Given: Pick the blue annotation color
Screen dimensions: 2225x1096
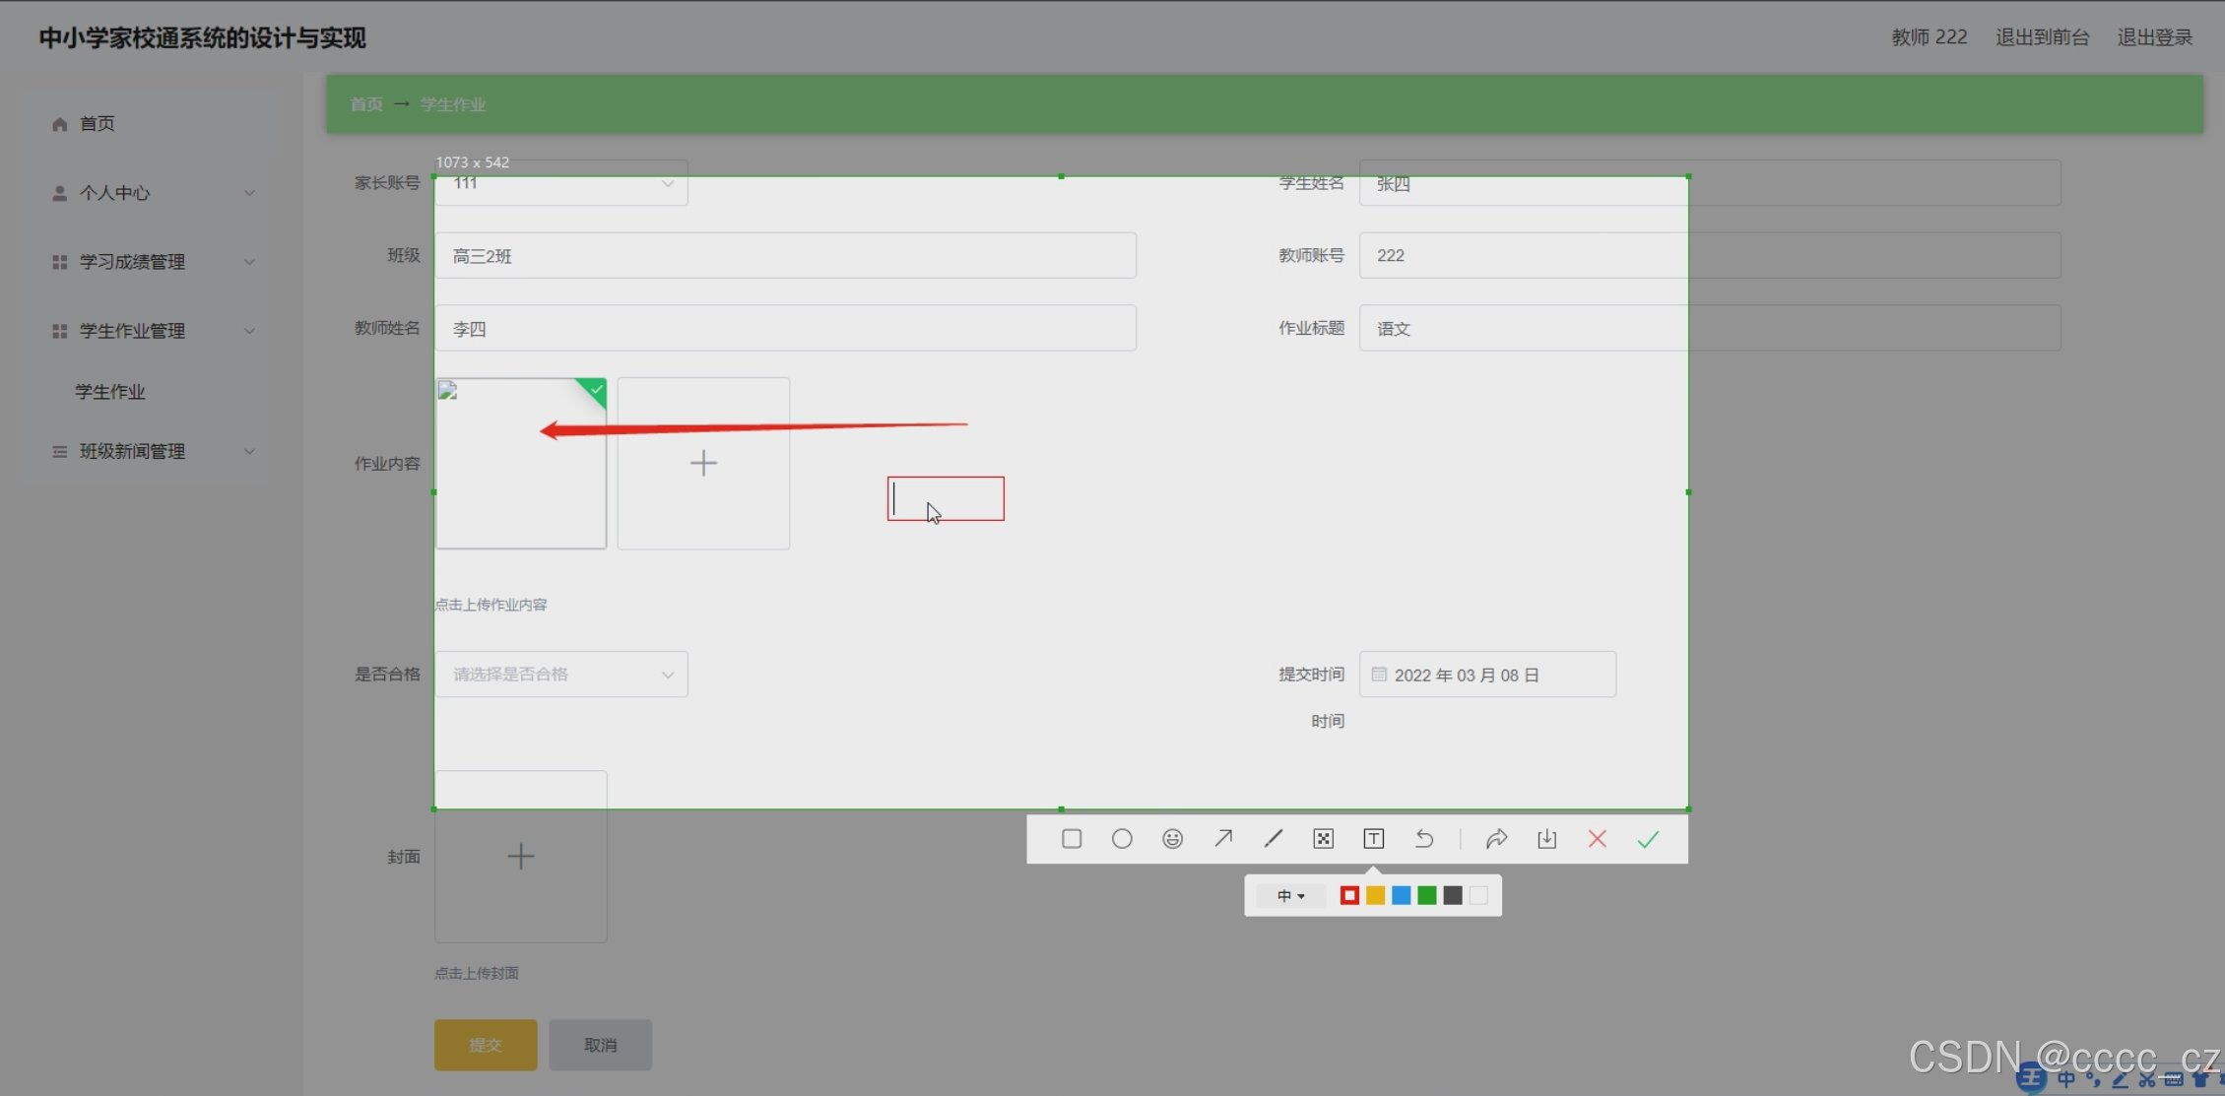Looking at the screenshot, I should coord(1402,896).
